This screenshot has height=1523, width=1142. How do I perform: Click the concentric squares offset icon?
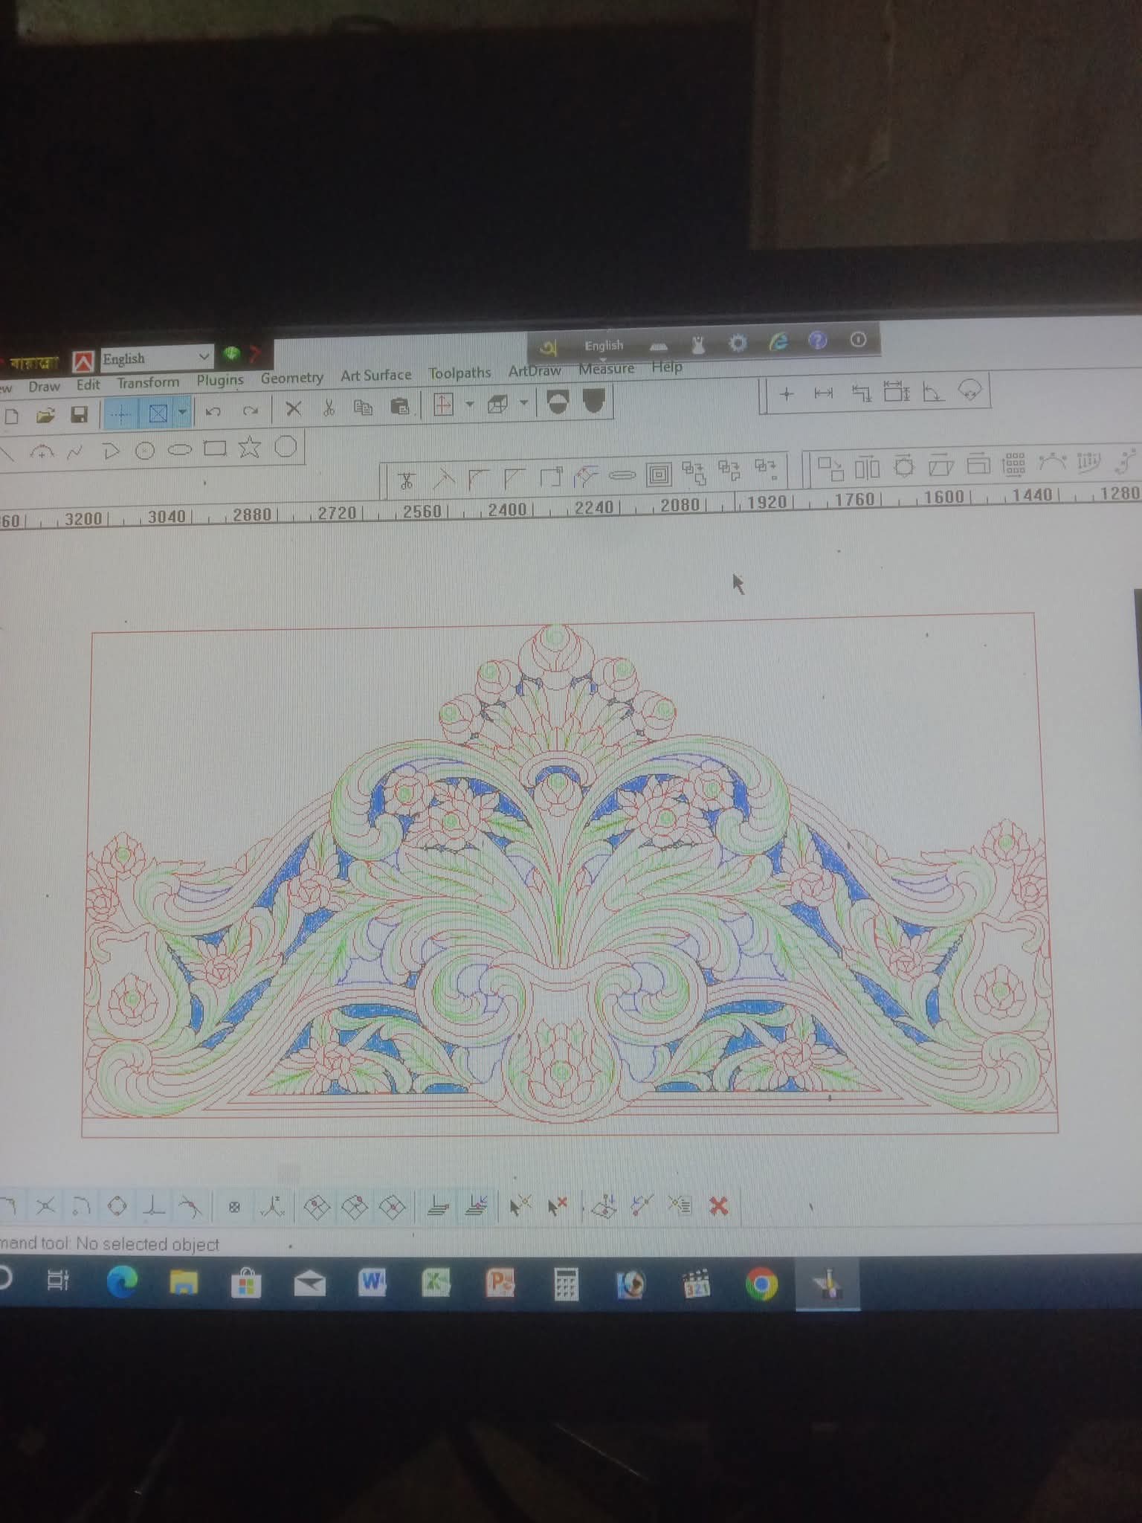coord(659,474)
